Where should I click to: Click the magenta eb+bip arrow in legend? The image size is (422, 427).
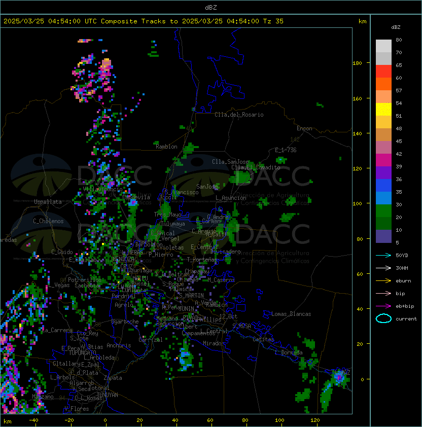pos(383,306)
